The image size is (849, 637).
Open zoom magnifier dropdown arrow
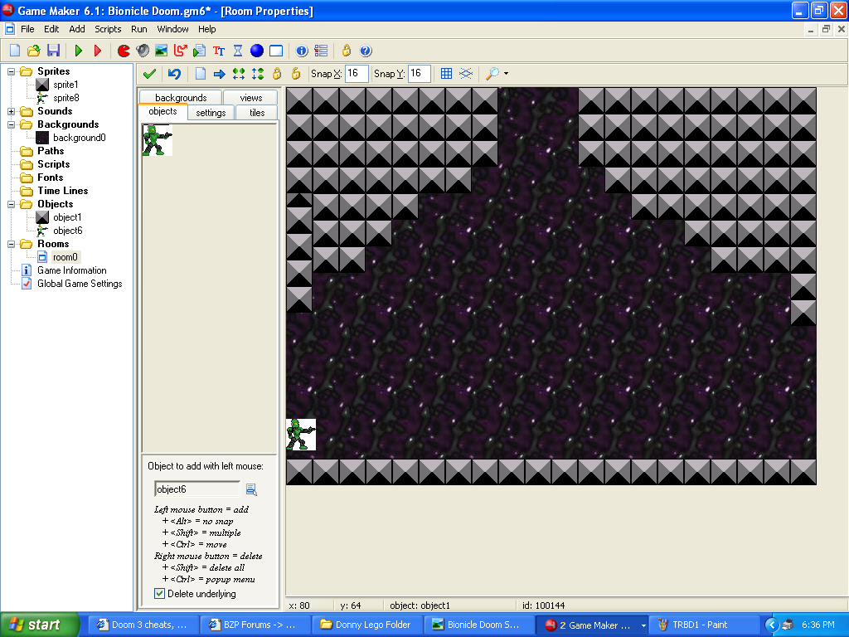(x=507, y=74)
